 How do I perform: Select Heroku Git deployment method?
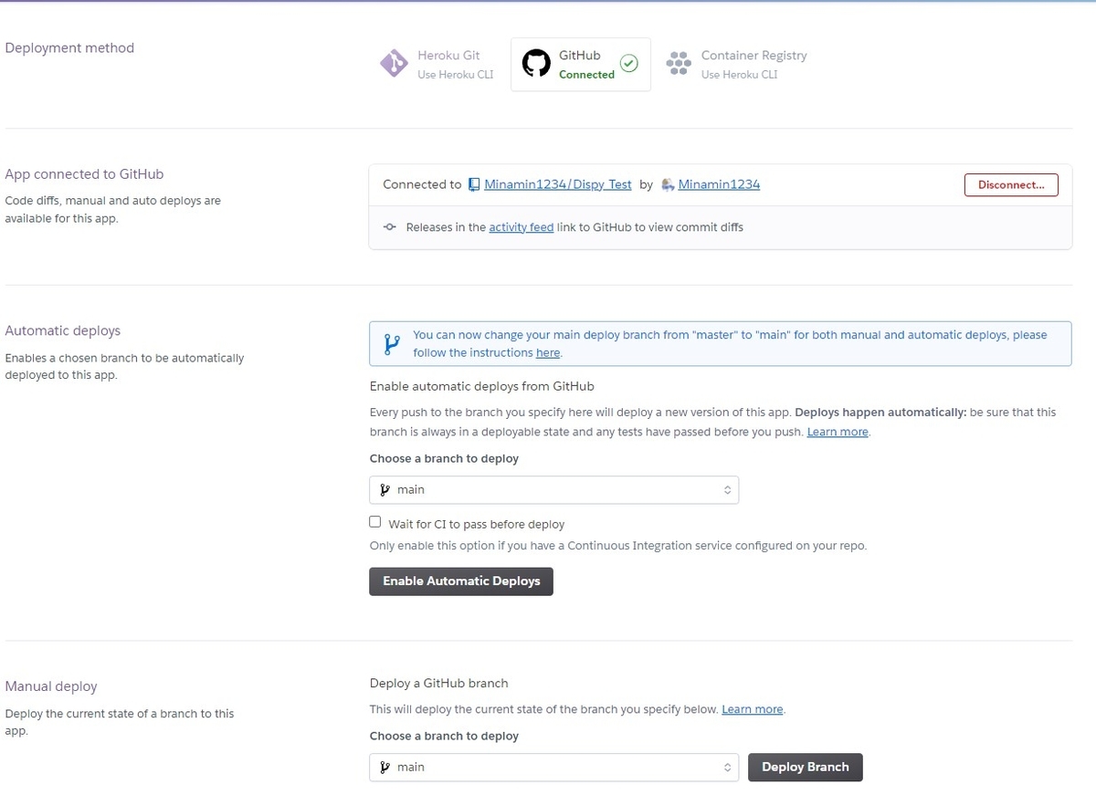coord(437,64)
